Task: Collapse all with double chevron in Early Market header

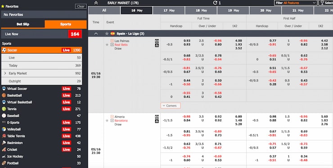Action: [96, 3]
